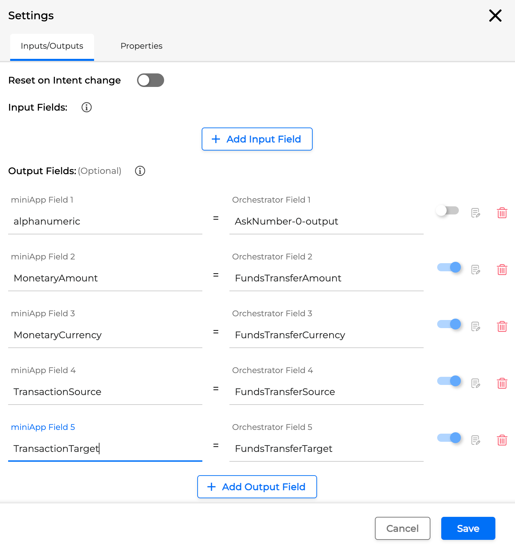This screenshot has width=515, height=550.
Task: Click the Add Input Field button
Action: pos(257,139)
